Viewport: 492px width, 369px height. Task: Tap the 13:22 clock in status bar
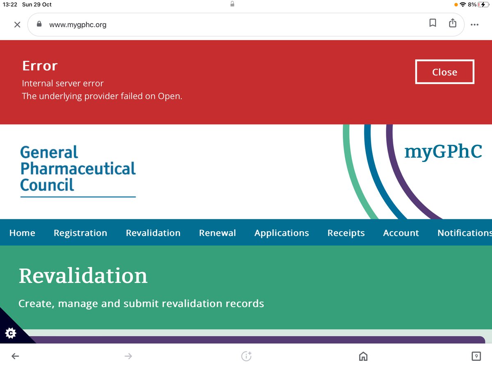[10, 5]
